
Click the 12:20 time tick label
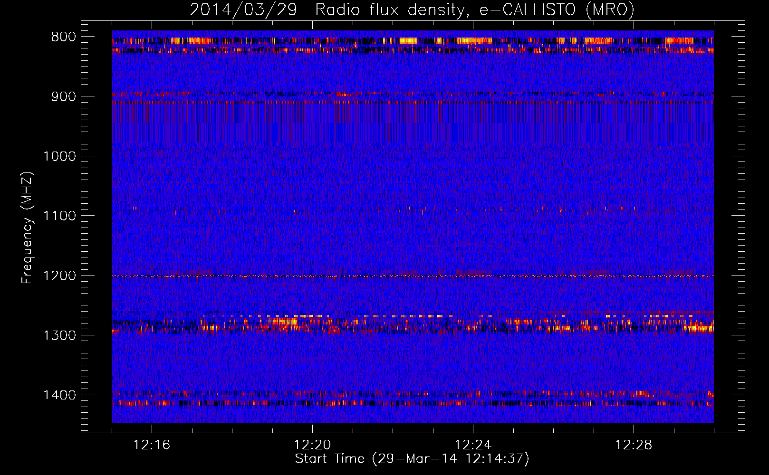click(x=312, y=445)
